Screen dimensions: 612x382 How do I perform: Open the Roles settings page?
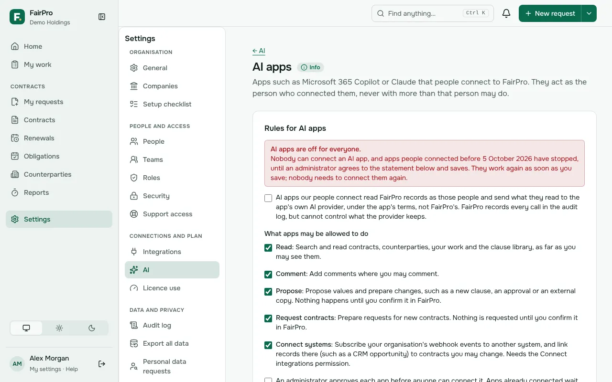pos(172,178)
